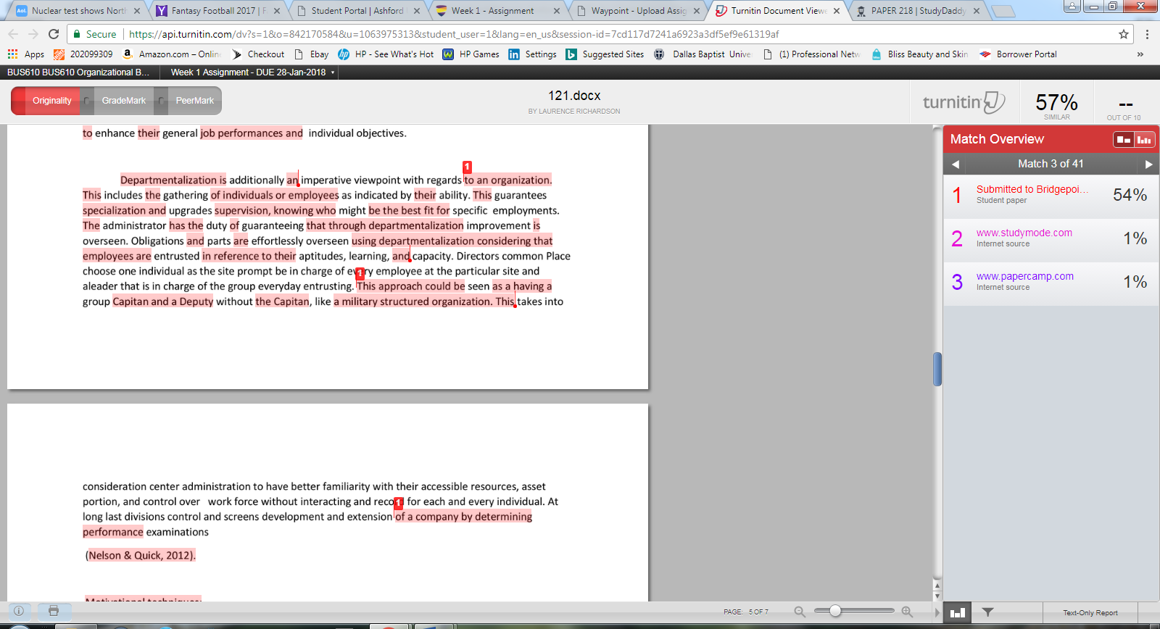The image size is (1160, 629).
Task: Switch to the PAPER 218 StudyDaddy tab
Action: pyautogui.click(x=917, y=11)
